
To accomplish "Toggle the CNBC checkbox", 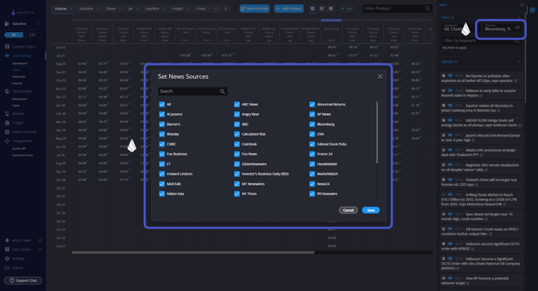I will tap(162, 144).
